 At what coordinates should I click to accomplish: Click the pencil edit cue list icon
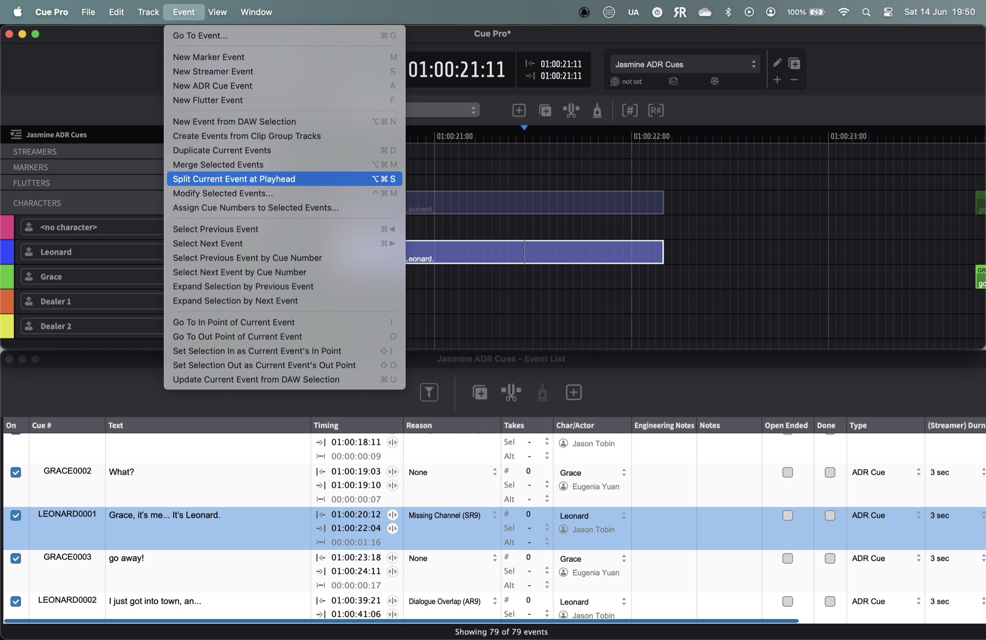tap(777, 63)
